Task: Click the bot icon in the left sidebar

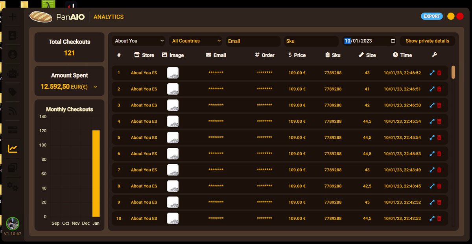Action: 12,73
